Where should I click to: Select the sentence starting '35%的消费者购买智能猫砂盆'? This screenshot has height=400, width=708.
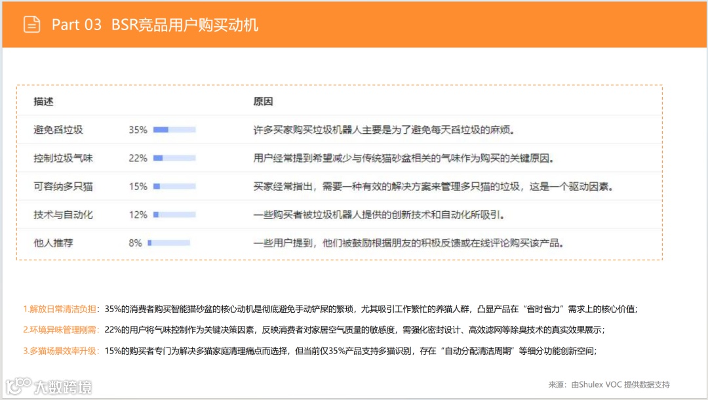(x=371, y=310)
